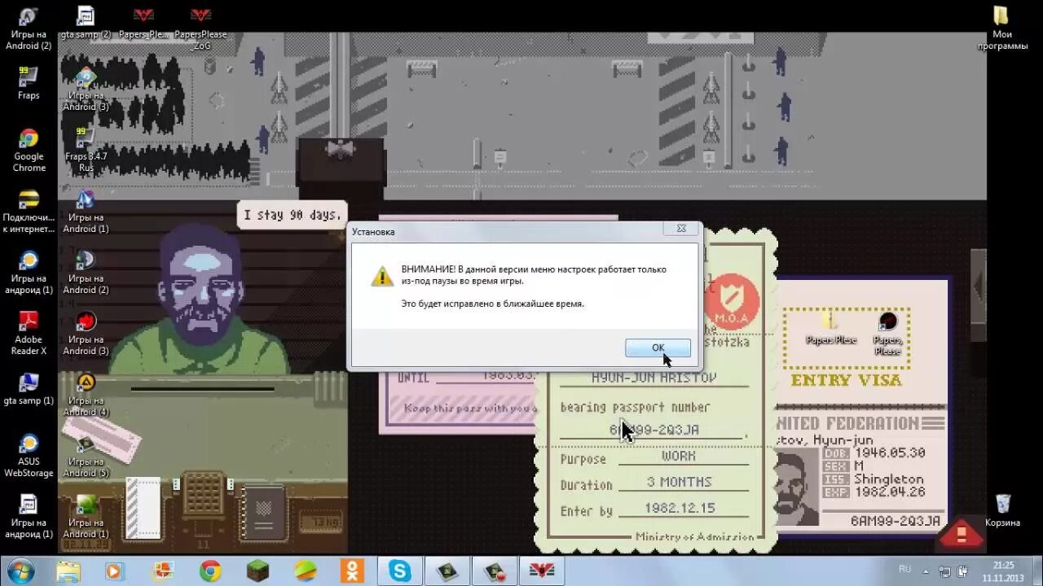Open the Windows Start menu
This screenshot has width=1043, height=586.
(20, 571)
